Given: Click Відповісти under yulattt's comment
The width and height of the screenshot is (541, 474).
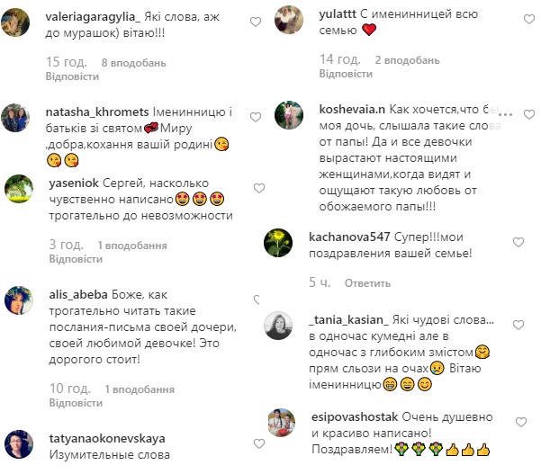Looking at the screenshot, I should (x=346, y=74).
